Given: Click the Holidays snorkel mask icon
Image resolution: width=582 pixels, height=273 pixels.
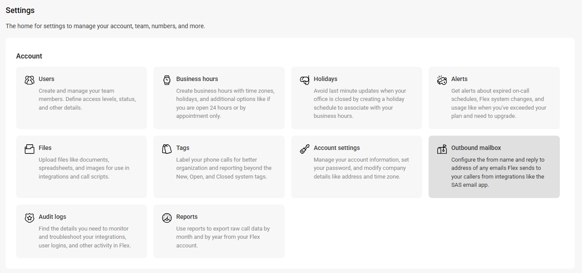Looking at the screenshot, I should (305, 80).
